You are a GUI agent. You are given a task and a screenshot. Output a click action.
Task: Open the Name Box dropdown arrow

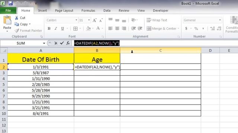tap(44, 43)
